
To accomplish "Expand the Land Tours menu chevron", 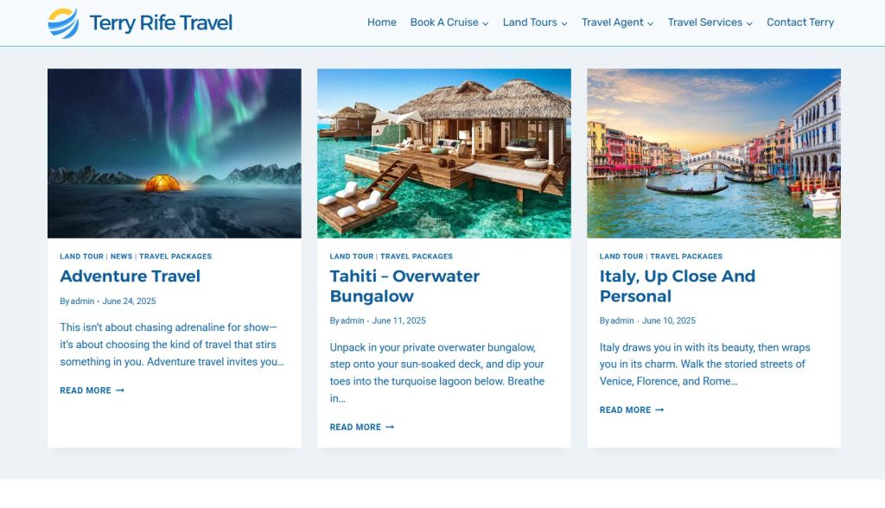I will click(x=564, y=23).
